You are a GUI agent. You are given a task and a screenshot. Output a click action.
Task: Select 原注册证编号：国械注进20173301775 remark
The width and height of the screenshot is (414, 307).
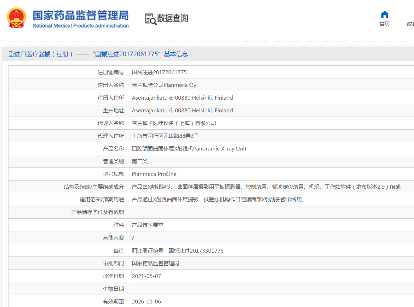[x=178, y=250]
